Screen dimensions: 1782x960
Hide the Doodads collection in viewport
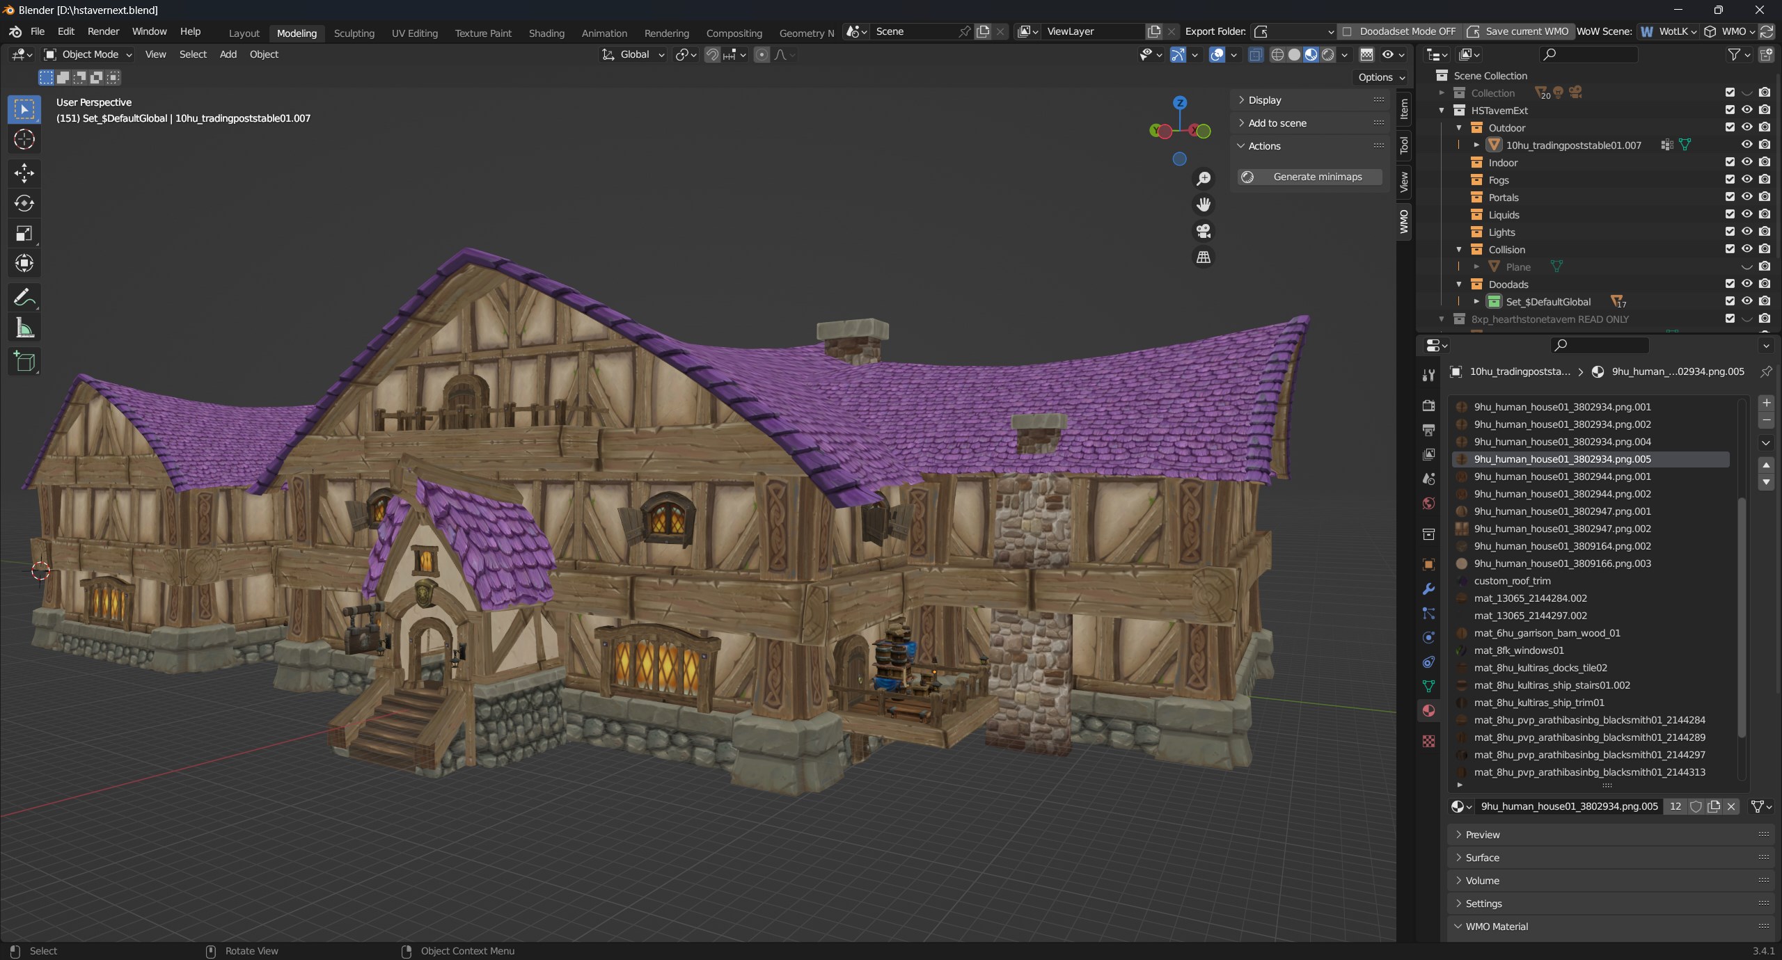(1747, 284)
